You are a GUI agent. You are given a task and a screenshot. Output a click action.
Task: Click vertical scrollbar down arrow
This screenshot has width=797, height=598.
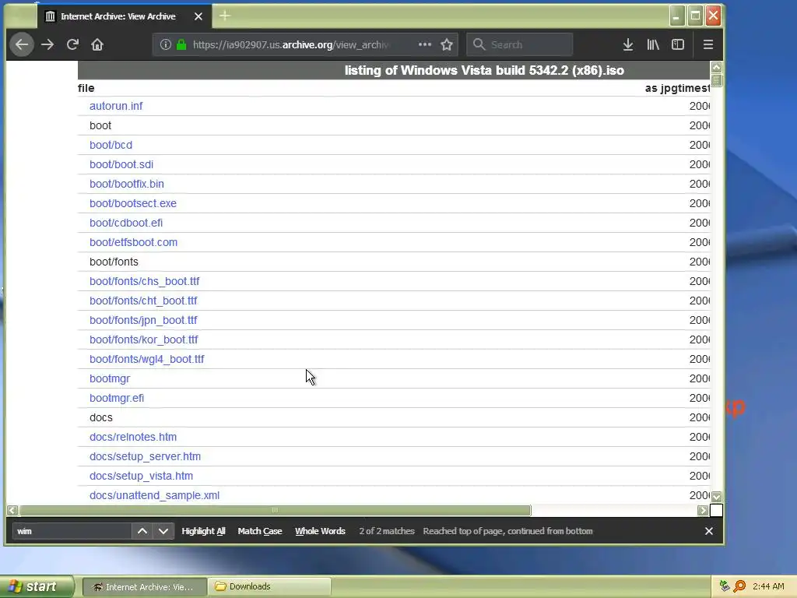coord(716,496)
